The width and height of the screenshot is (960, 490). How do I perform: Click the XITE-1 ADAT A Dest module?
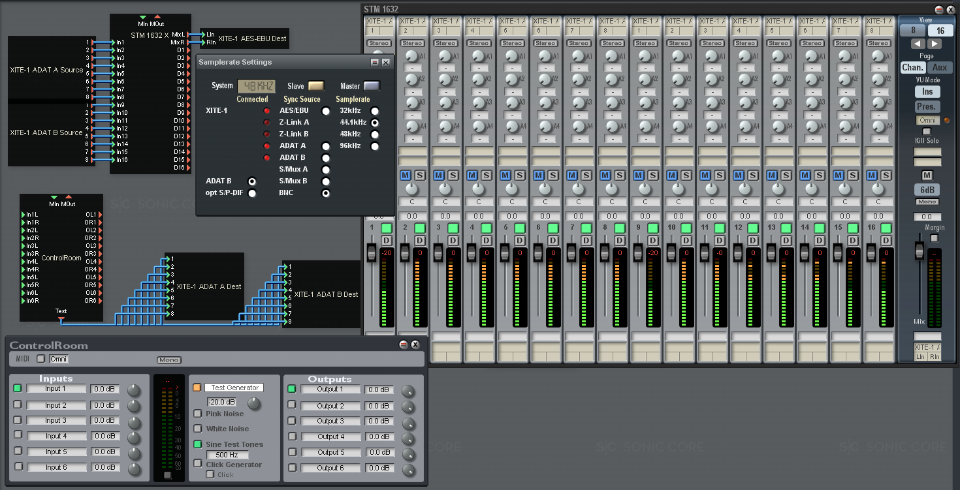(x=204, y=287)
